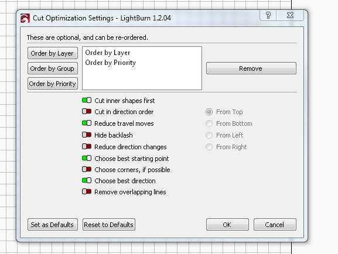Enable Choose corners, if possible switch
This screenshot has width=338, height=254.
tap(87, 169)
